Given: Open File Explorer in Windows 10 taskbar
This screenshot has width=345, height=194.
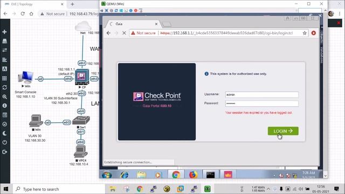Looking at the screenshot, I should tap(113, 189).
